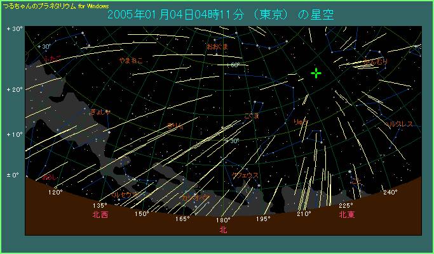This screenshot has width=434, height=254.
Task: Select the おおくま constellation label
Action: click(218, 46)
